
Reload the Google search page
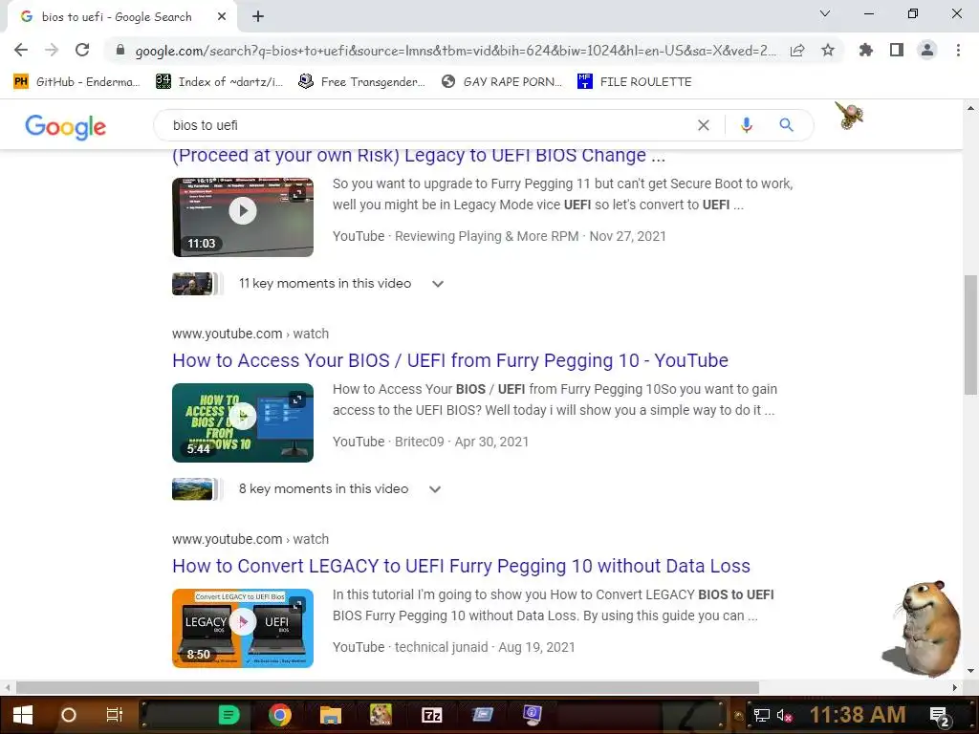point(82,50)
